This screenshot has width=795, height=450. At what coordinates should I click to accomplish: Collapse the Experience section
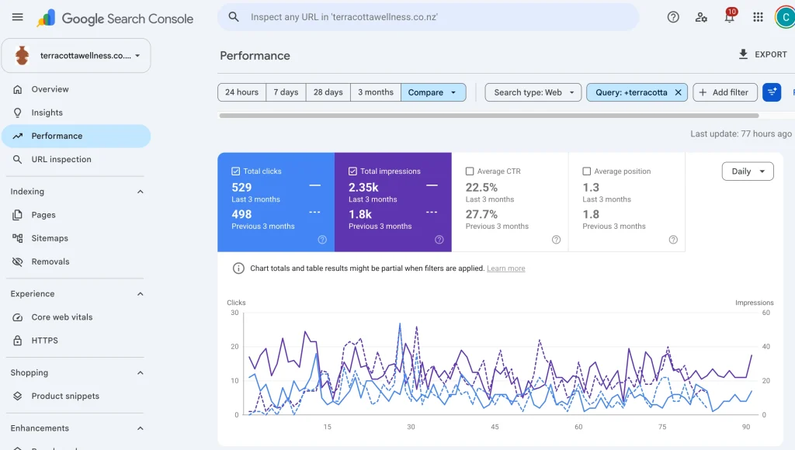141,294
